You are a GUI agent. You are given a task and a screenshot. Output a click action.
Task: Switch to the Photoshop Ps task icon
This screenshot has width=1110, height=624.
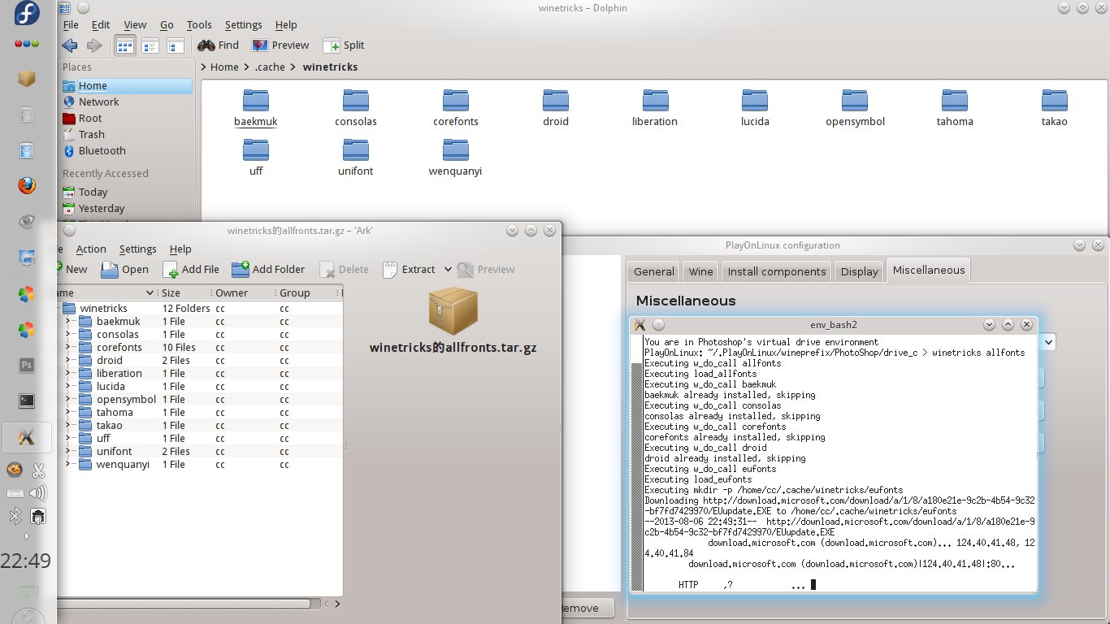(x=27, y=365)
